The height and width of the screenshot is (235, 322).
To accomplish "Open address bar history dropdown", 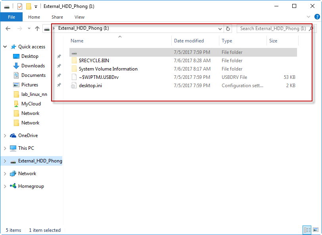I will tap(220, 29).
